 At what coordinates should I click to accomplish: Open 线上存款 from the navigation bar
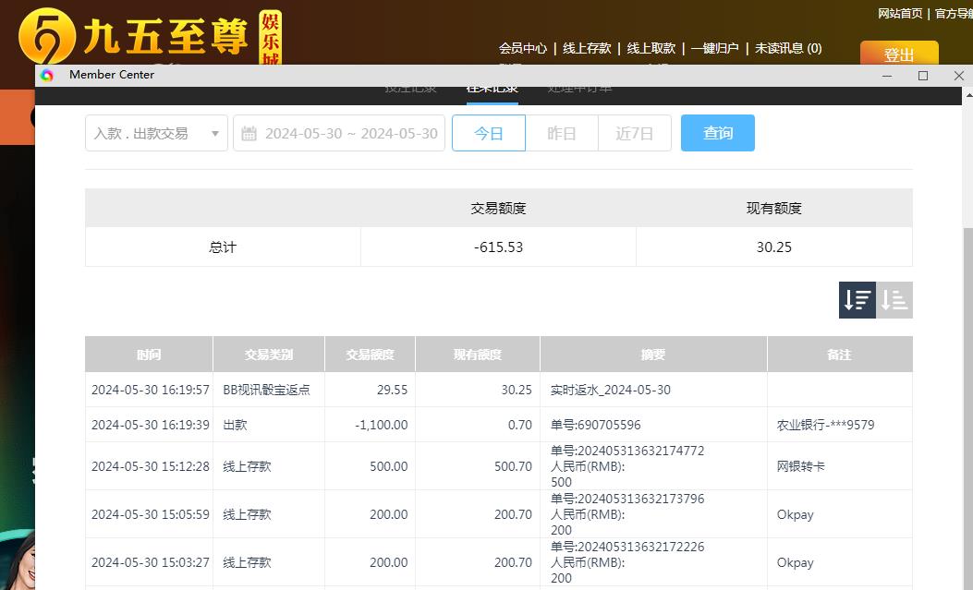coord(588,48)
